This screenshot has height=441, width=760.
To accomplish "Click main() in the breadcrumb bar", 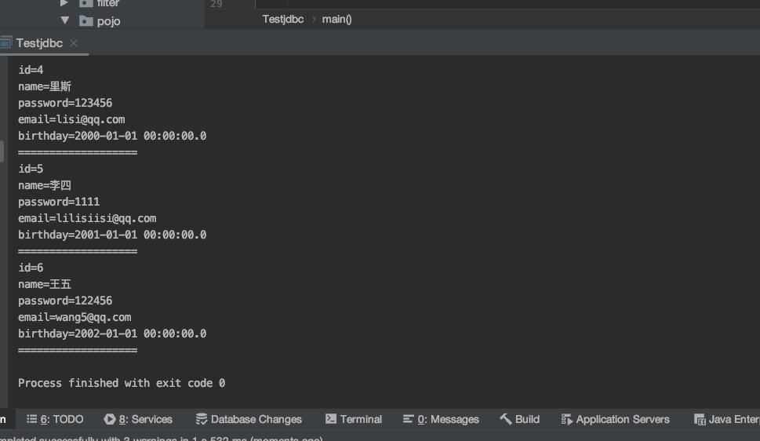I will [336, 19].
